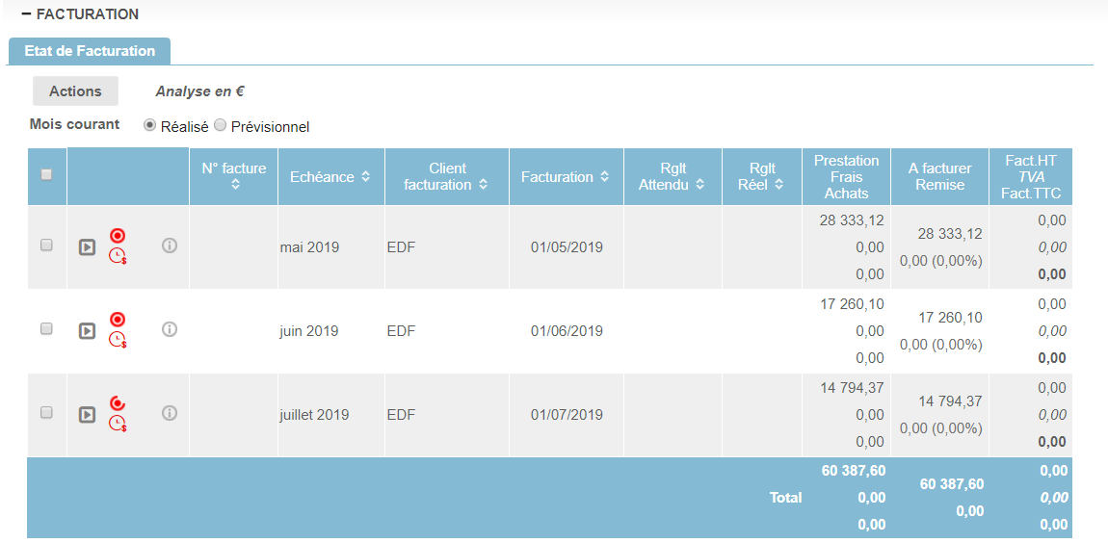This screenshot has height=543, width=1108.
Task: Sort the table by Echéance column
Action: coord(330,177)
